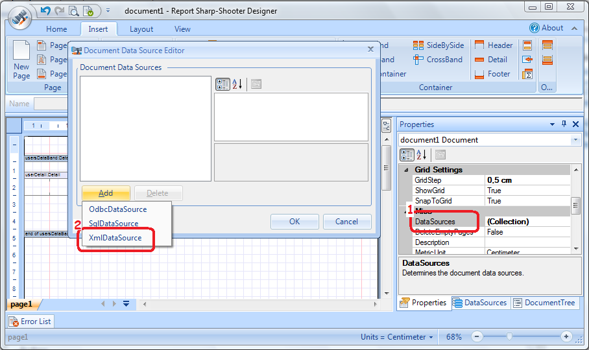This screenshot has width=589, height=350.
Task: Switch to the DocumentTree tab
Action: pyautogui.click(x=544, y=303)
